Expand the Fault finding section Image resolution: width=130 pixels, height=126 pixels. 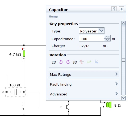(x=84, y=84)
